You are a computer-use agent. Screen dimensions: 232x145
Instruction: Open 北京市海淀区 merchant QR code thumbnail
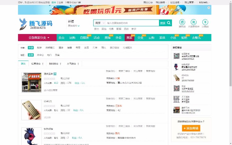click(177, 88)
